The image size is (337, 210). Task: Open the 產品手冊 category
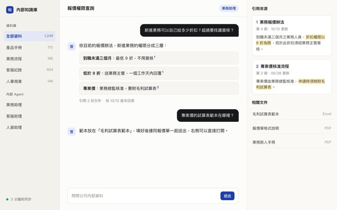(x=29, y=47)
